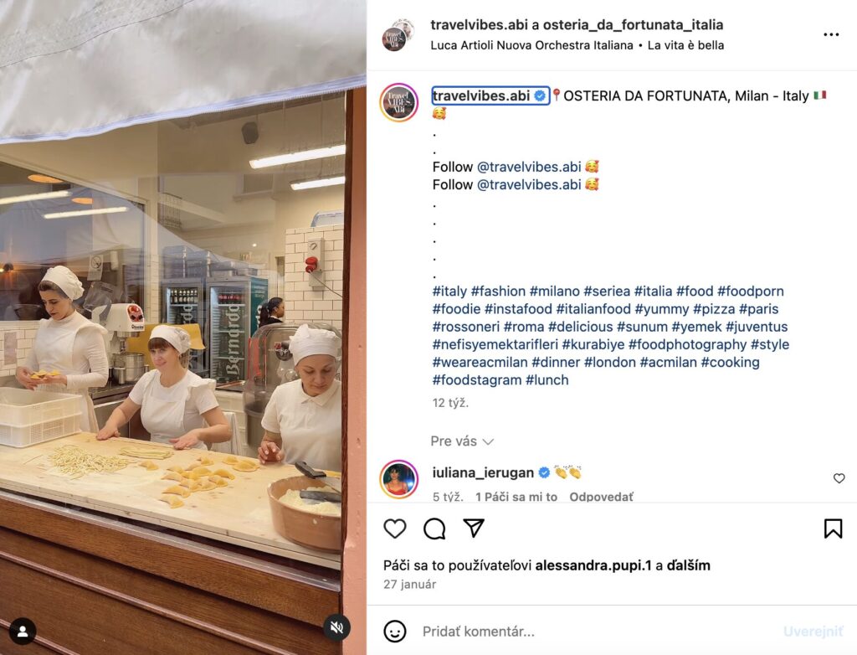Open osteria_da_fortunata_italia profile link in header

(633, 24)
